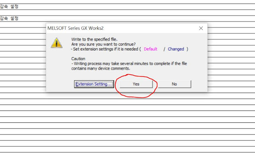The image size is (255, 153).
Task: Decline writing with the No button
Action: [x=175, y=84]
